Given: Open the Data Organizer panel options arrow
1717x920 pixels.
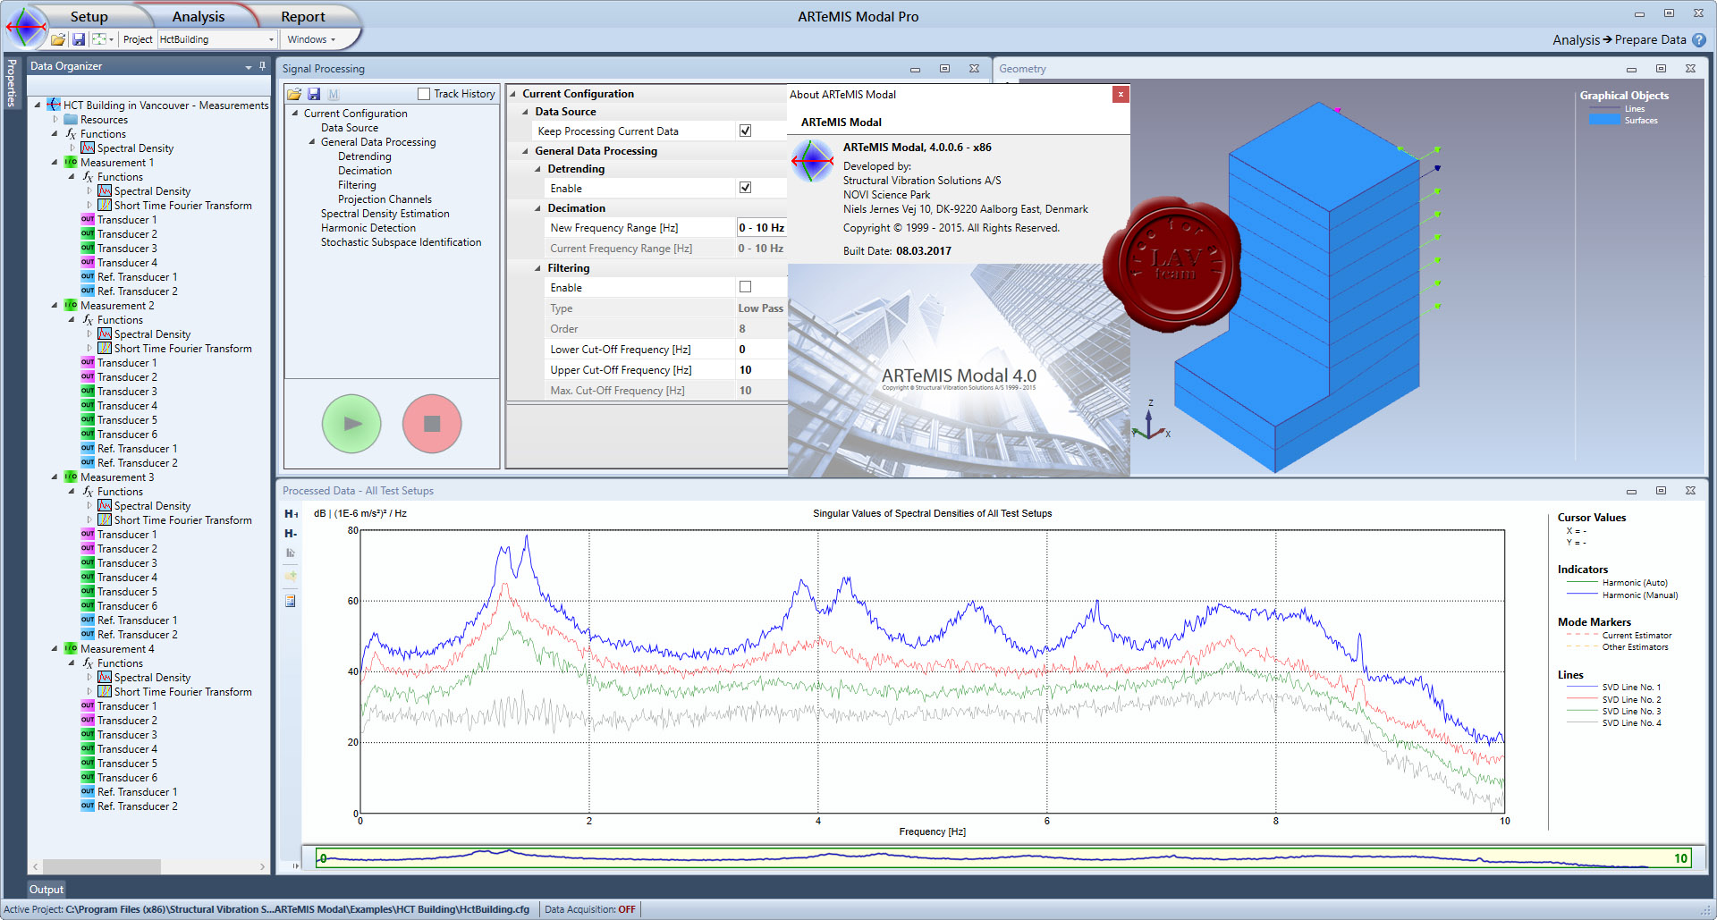Looking at the screenshot, I should click(x=248, y=67).
